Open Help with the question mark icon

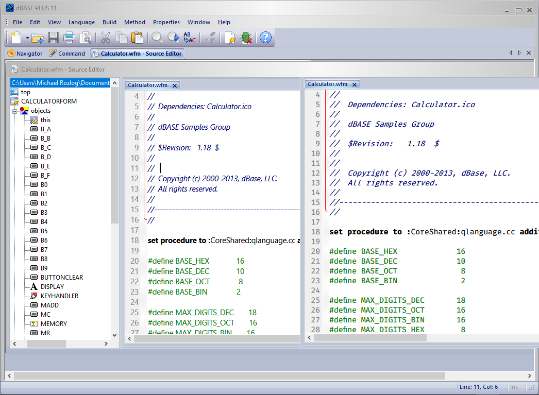(265, 38)
